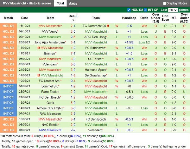Click the 2-6 result versus ADO Den Haag

(73, 37)
